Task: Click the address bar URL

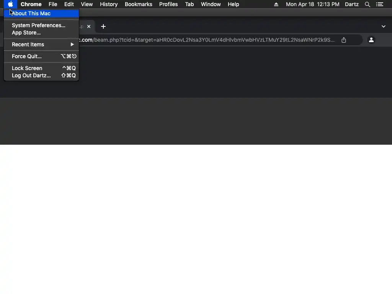Action: pyautogui.click(x=206, y=40)
